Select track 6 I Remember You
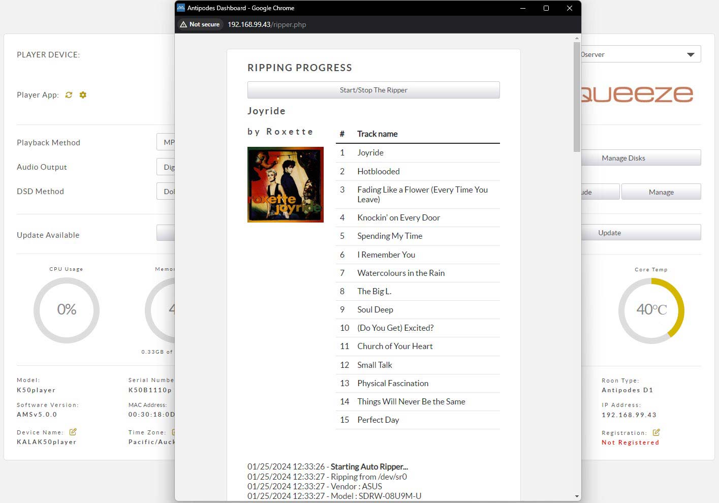 point(418,255)
